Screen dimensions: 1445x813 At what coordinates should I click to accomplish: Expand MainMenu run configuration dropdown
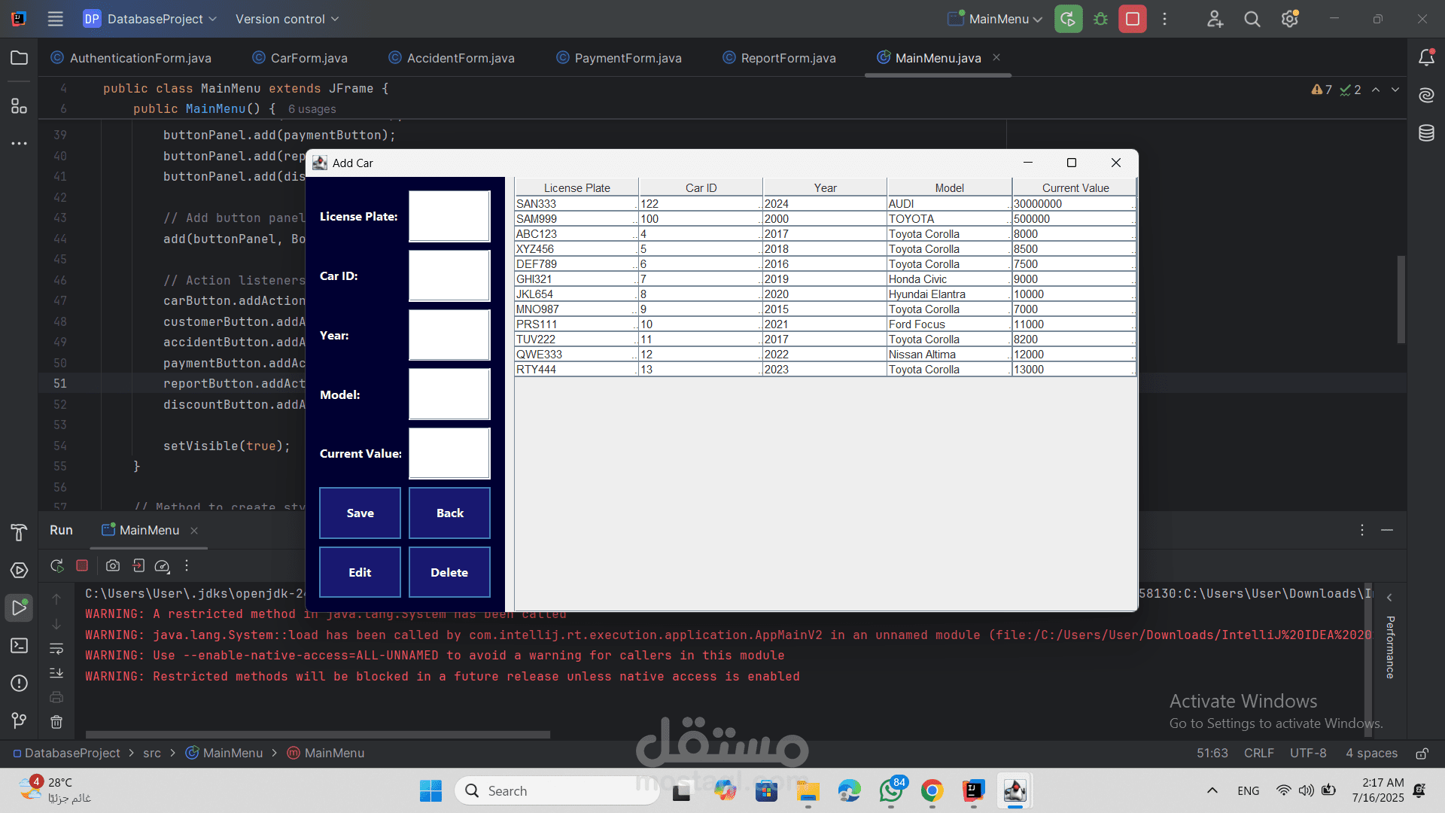tap(1005, 19)
